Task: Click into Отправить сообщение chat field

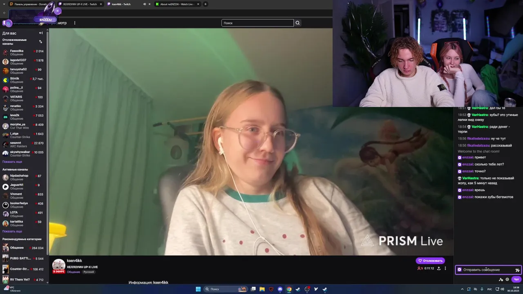Action: click(x=488, y=269)
